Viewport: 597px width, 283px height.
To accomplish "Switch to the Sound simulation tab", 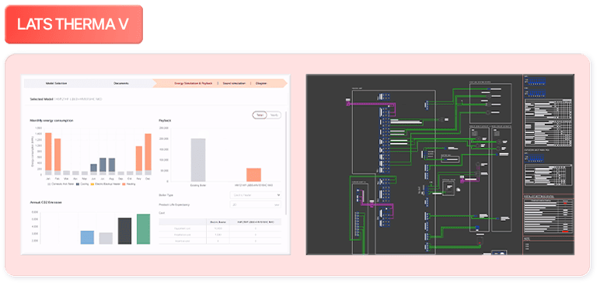I will coord(234,83).
